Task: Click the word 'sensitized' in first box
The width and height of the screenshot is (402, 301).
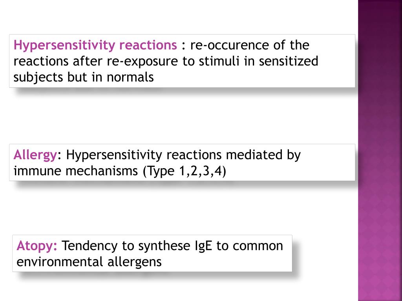Action: pyautogui.click(x=289, y=62)
